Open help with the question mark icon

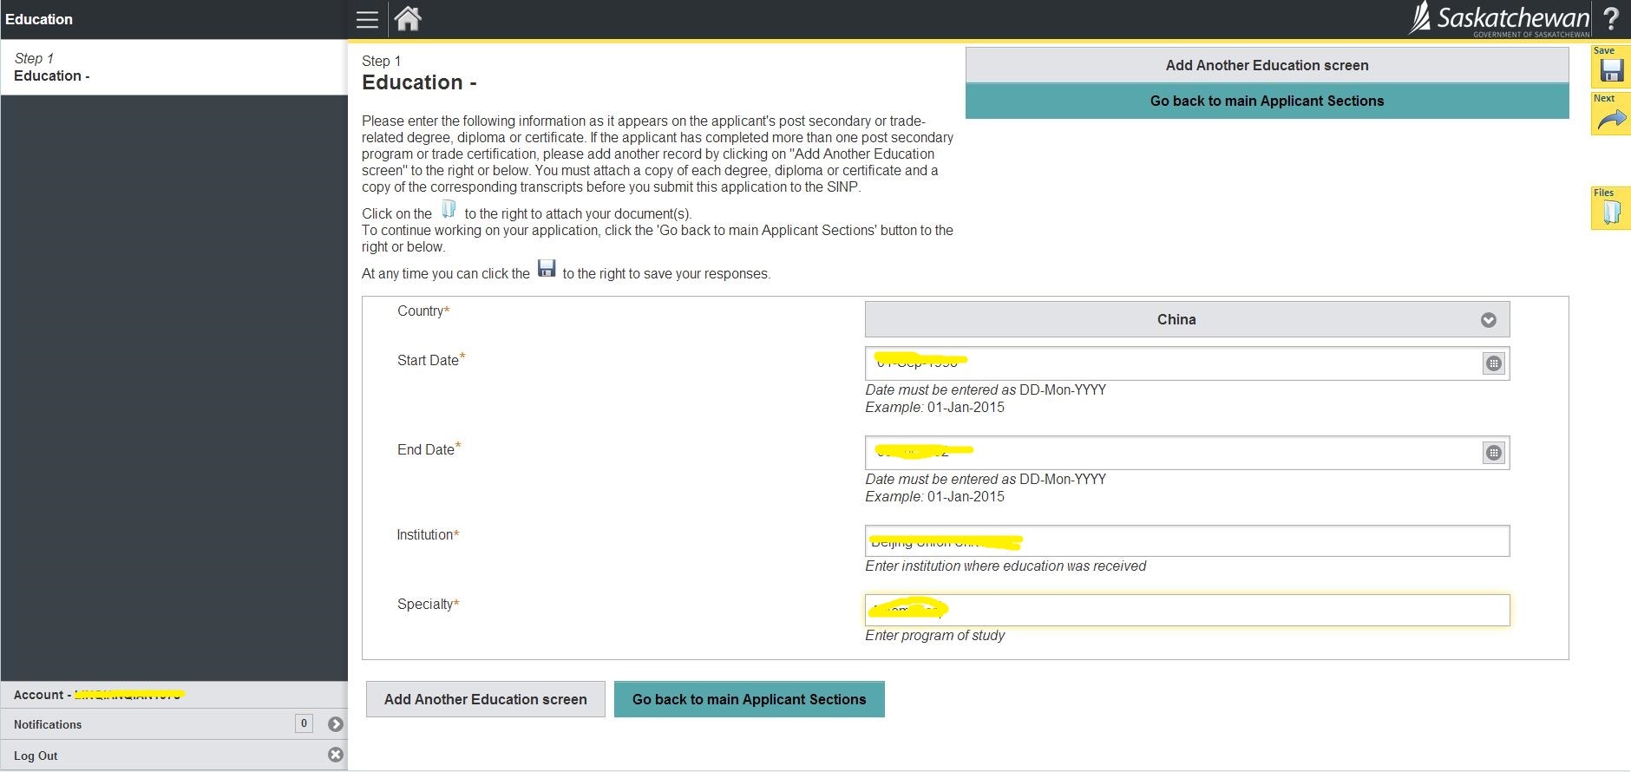pyautogui.click(x=1611, y=19)
